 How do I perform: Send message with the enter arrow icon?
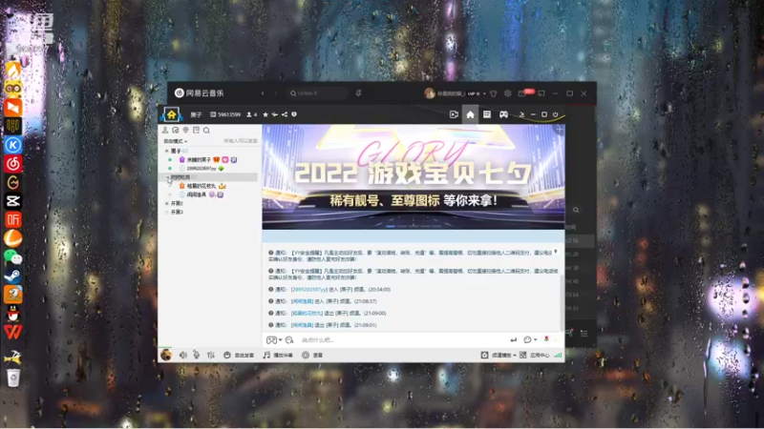pos(513,340)
